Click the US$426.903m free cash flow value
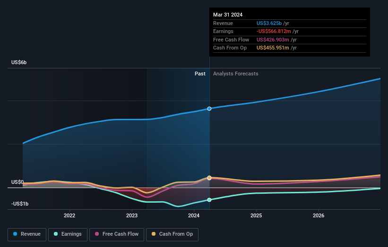 click(273, 40)
